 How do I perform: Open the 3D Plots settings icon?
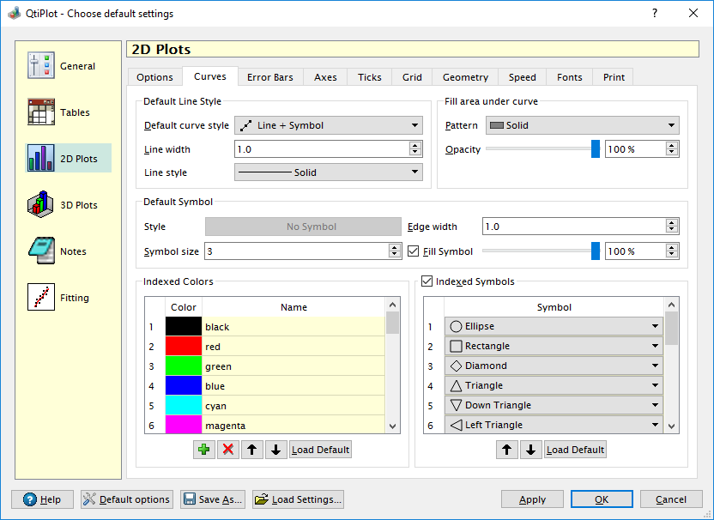(x=41, y=205)
